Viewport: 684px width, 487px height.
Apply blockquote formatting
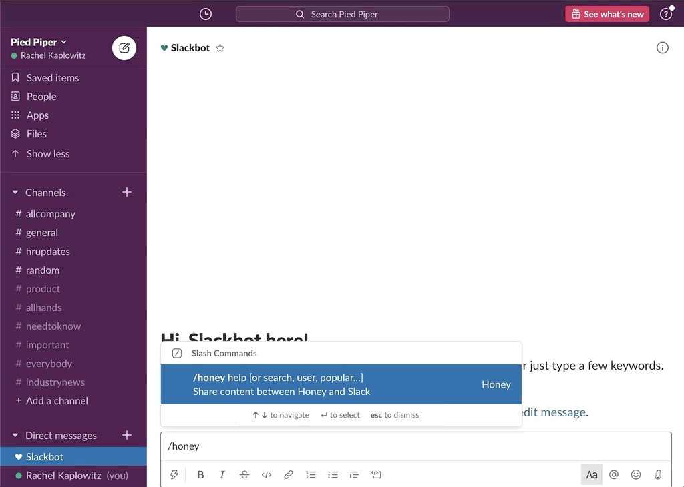pos(354,474)
